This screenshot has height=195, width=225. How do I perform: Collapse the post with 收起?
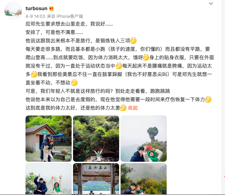tap(133, 108)
